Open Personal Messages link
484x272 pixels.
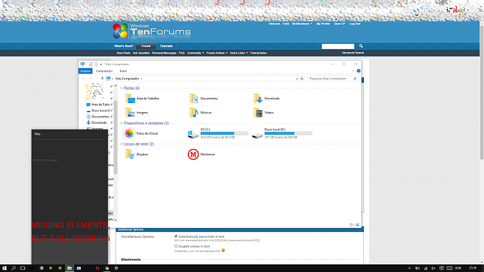tap(164, 53)
